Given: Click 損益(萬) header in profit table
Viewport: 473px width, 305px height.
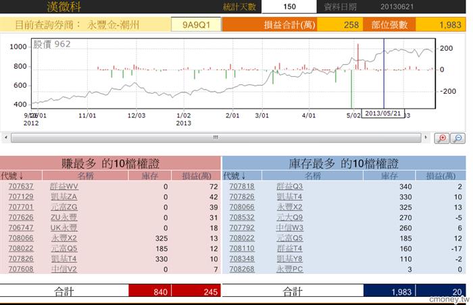Looking at the screenshot, I should pos(197,175).
